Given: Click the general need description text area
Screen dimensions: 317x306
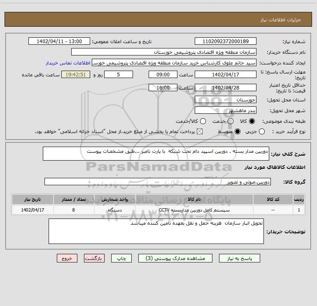Looking at the screenshot, I should point(156,154).
